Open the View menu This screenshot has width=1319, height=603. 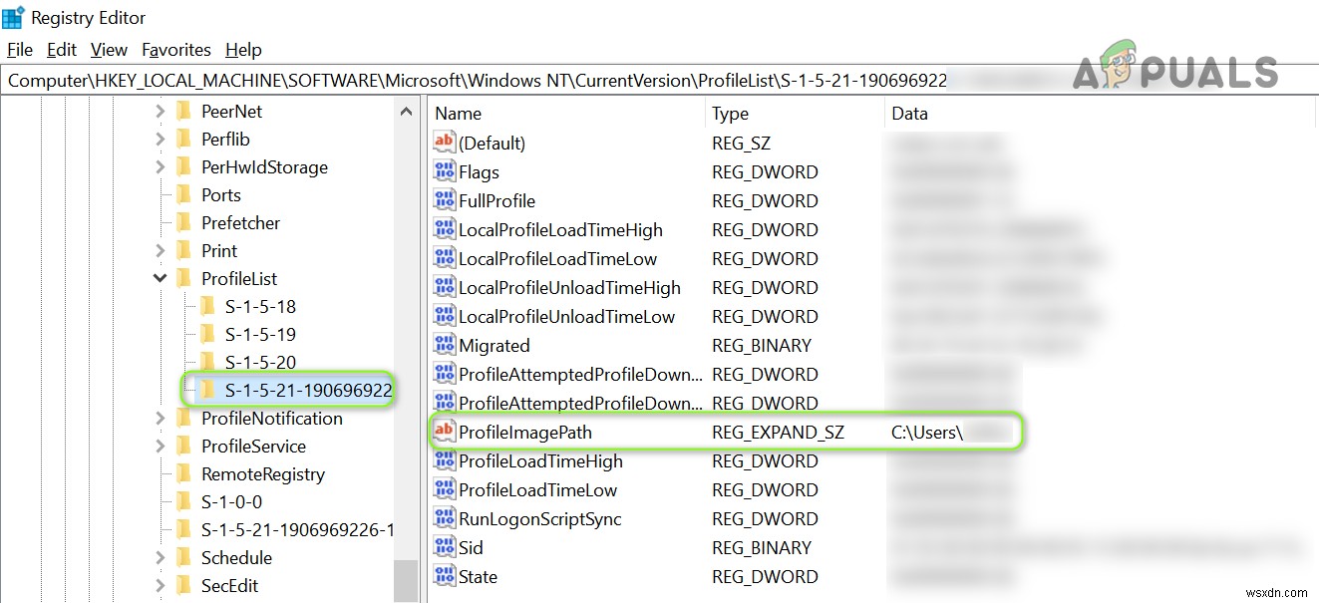pyautogui.click(x=109, y=50)
